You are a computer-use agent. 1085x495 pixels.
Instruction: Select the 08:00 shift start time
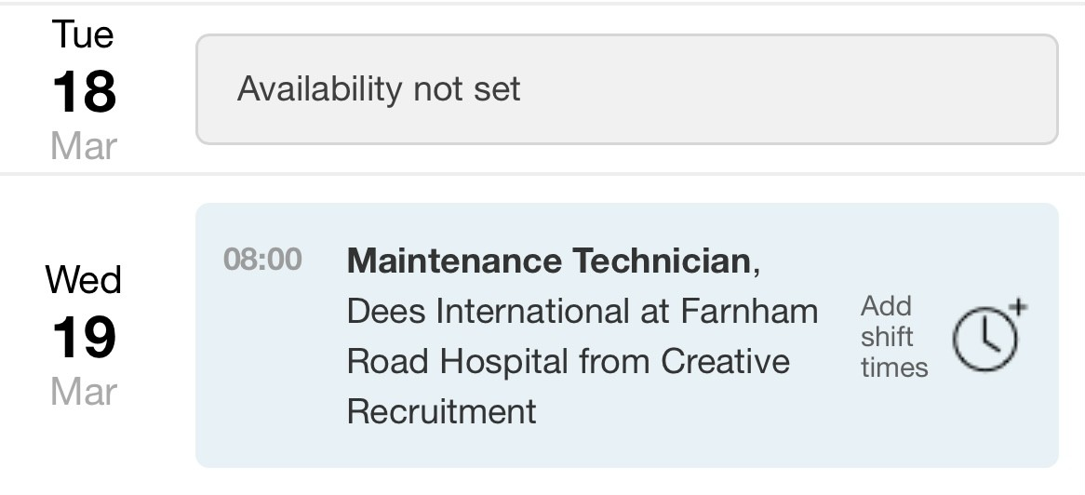pos(262,260)
